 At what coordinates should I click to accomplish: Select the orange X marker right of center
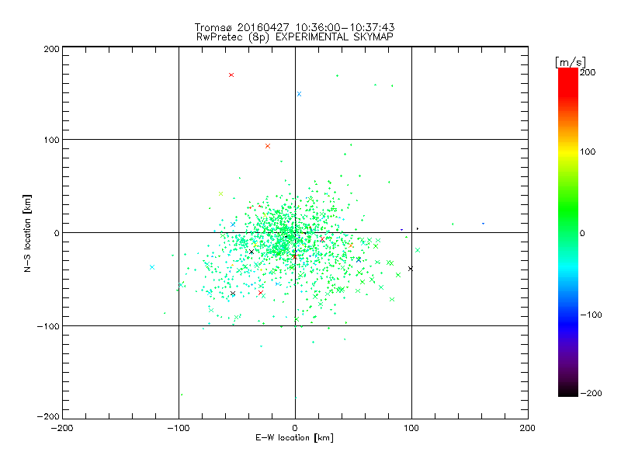pos(351,245)
